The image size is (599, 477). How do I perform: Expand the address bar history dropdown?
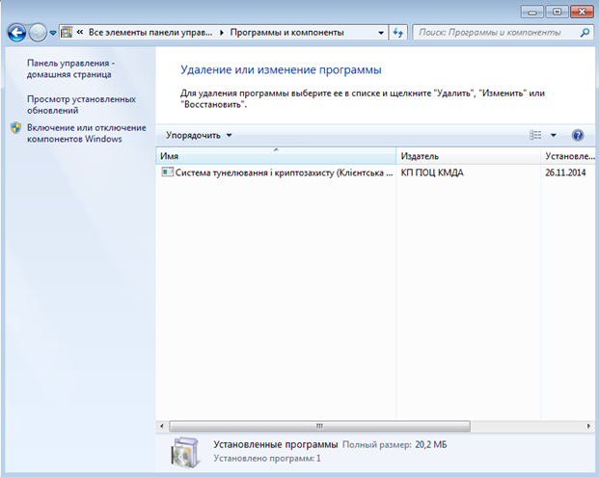[x=381, y=33]
